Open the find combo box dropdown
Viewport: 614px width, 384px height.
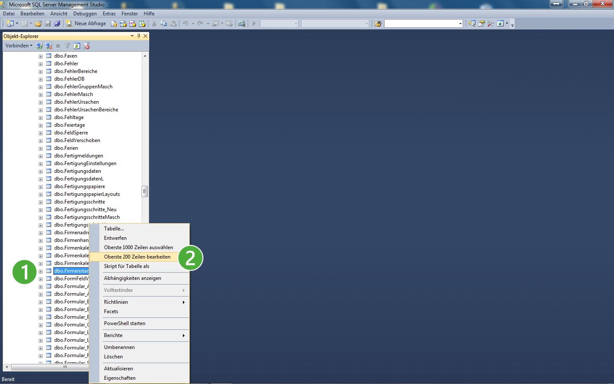point(460,23)
